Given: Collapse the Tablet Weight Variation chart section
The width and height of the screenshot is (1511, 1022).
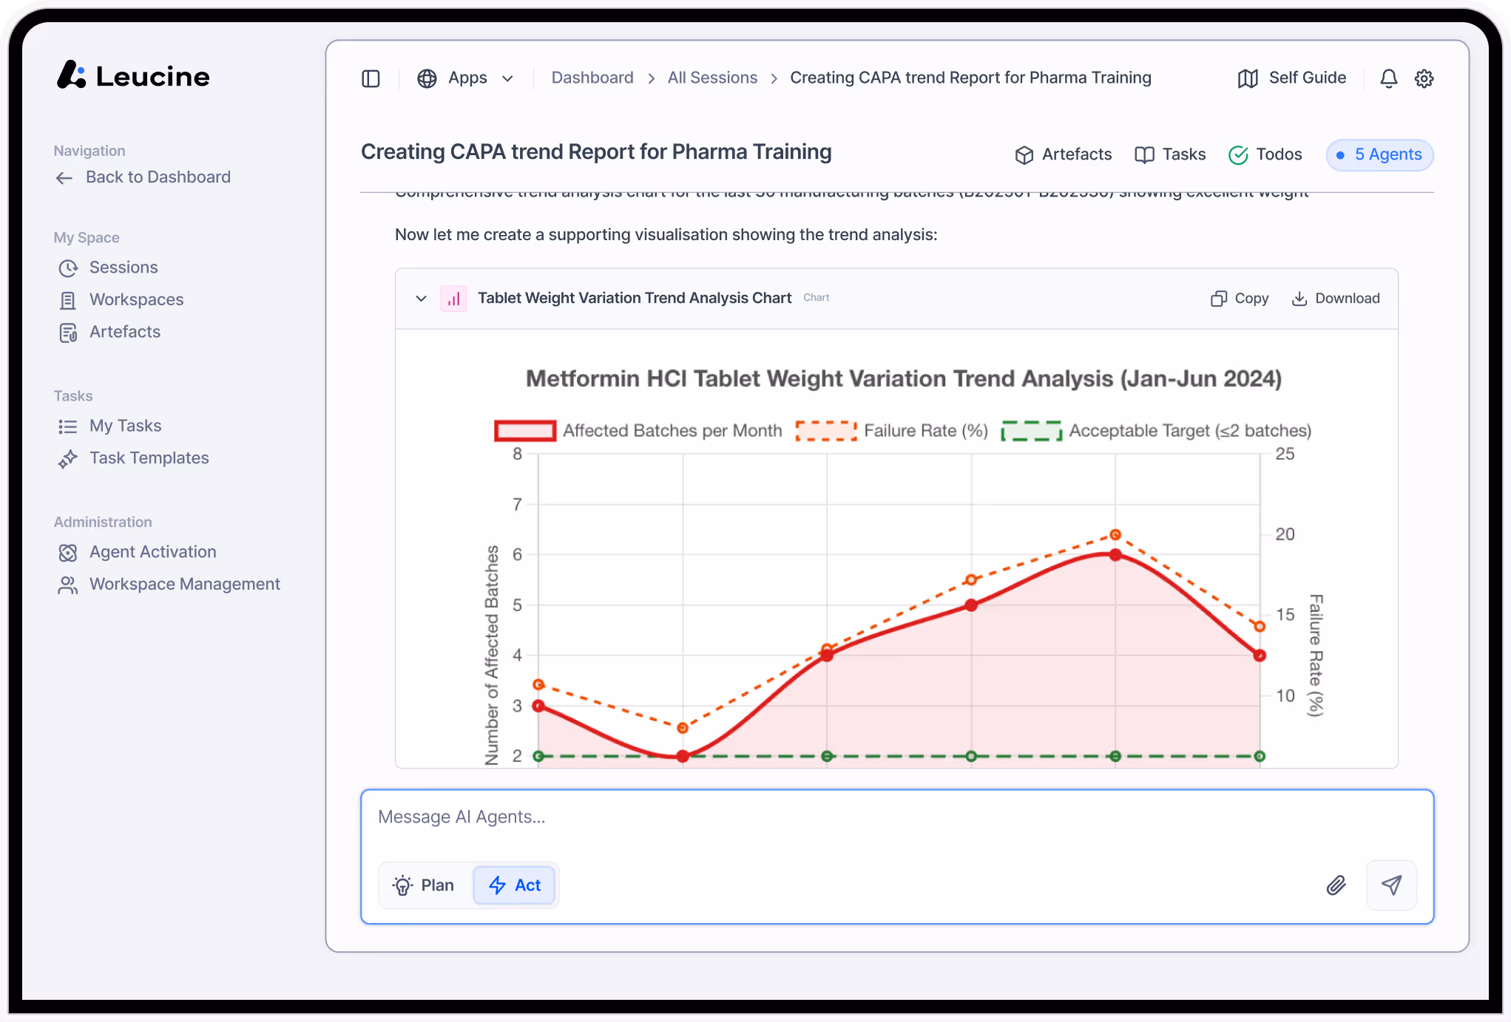Looking at the screenshot, I should coord(421,299).
